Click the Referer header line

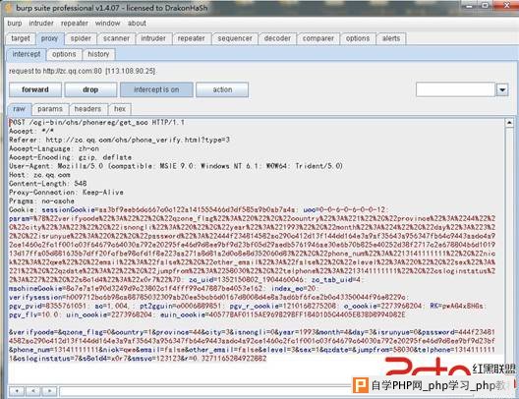(120, 140)
